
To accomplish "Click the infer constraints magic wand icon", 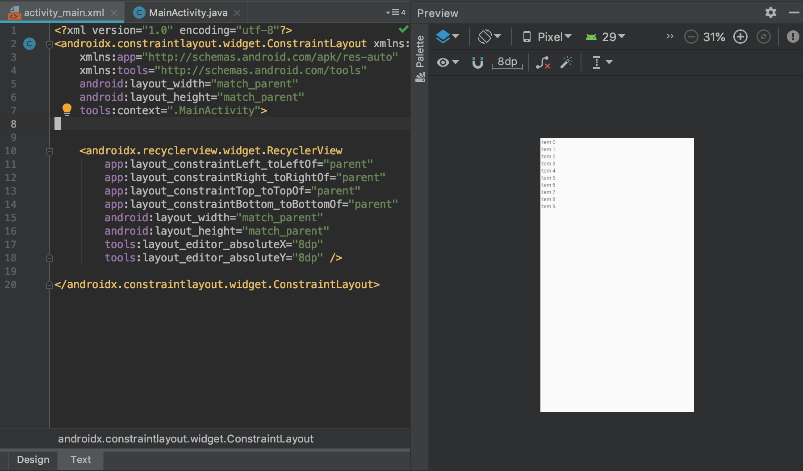I will [566, 62].
